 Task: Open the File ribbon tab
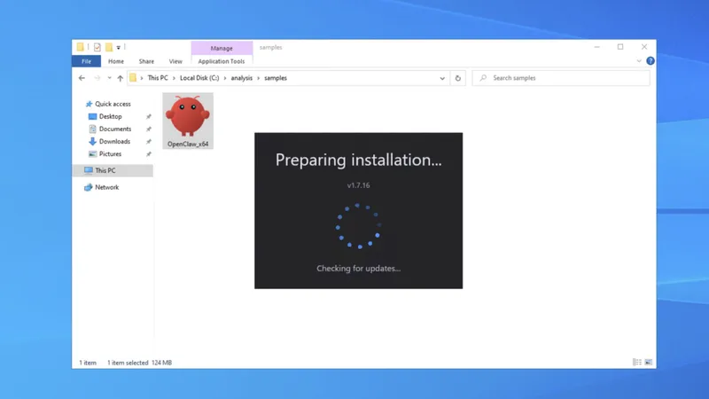[86, 61]
